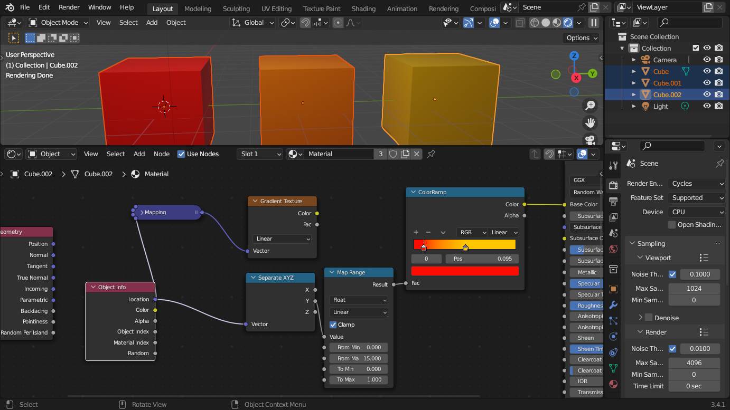Open the Output properties tab icon

tap(613, 201)
